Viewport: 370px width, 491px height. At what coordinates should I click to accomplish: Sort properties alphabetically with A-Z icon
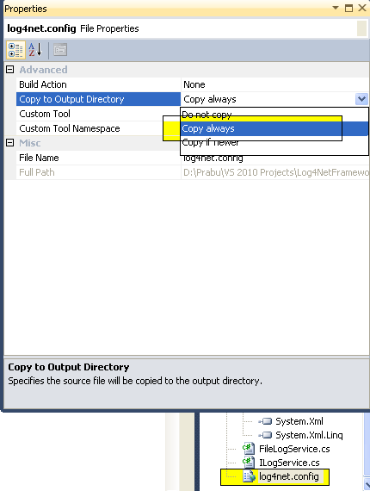pyautogui.click(x=35, y=50)
